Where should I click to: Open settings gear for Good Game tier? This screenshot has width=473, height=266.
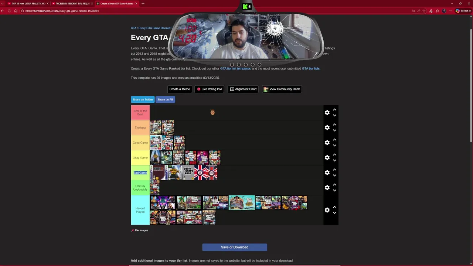(327, 143)
